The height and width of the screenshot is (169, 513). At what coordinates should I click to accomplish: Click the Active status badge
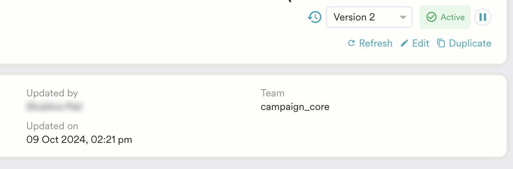445,17
